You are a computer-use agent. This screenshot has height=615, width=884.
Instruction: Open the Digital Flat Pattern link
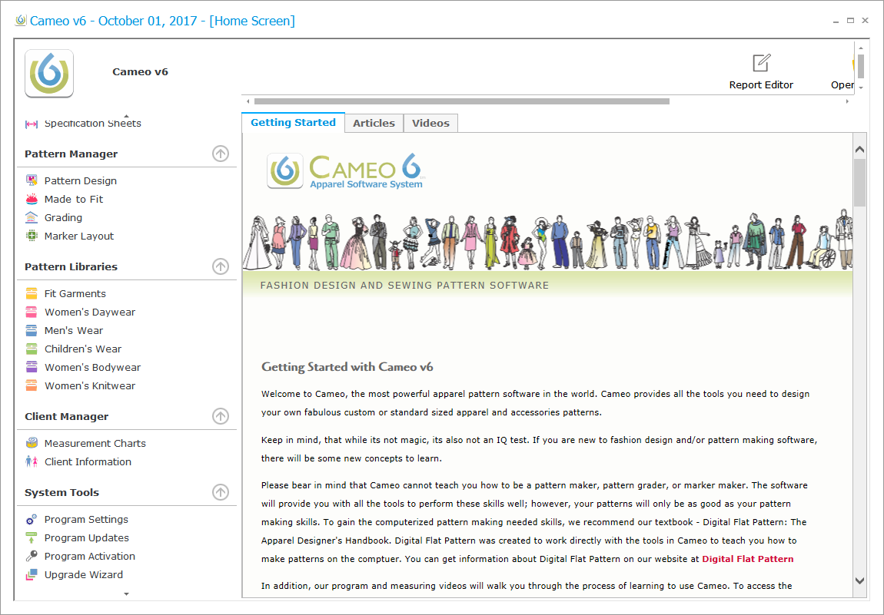tap(747, 558)
